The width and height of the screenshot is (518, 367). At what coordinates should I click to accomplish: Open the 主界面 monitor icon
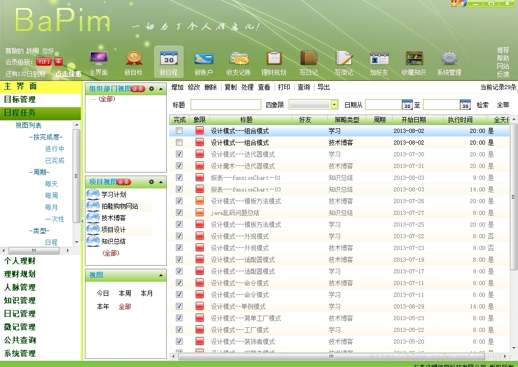click(x=99, y=59)
